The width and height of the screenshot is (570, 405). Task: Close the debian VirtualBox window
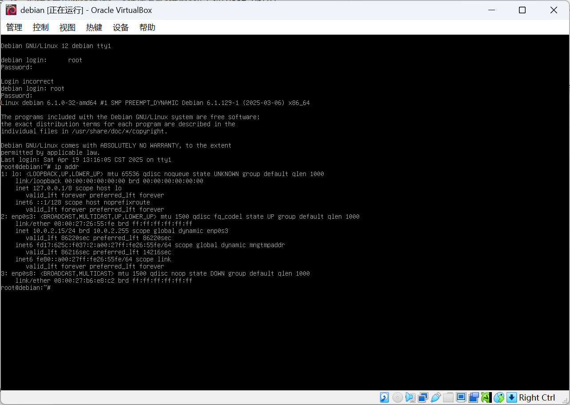click(x=554, y=10)
